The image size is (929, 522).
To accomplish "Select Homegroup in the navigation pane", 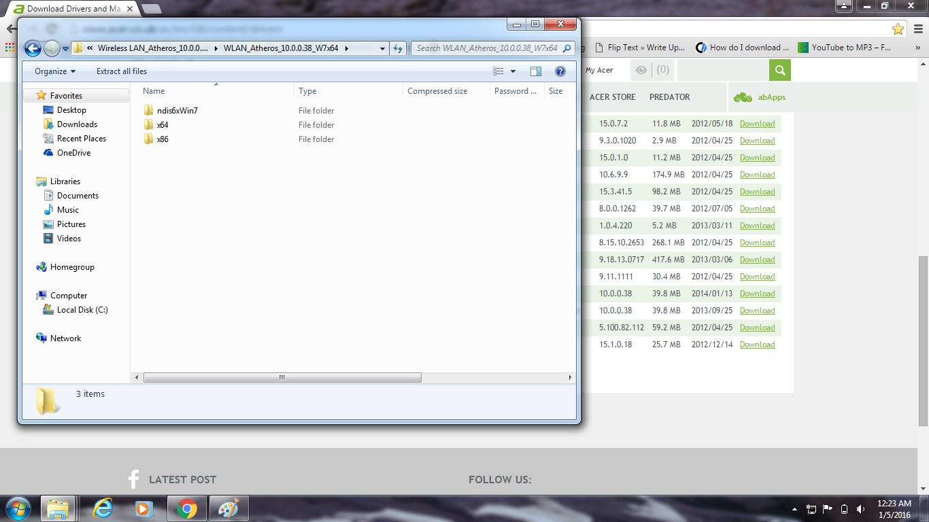I will [x=72, y=267].
